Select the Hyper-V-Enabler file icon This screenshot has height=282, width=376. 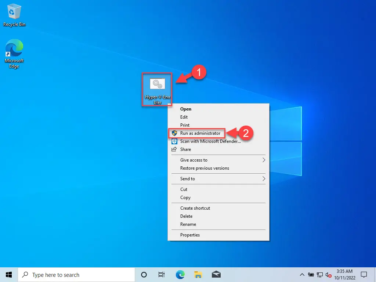[x=157, y=90]
